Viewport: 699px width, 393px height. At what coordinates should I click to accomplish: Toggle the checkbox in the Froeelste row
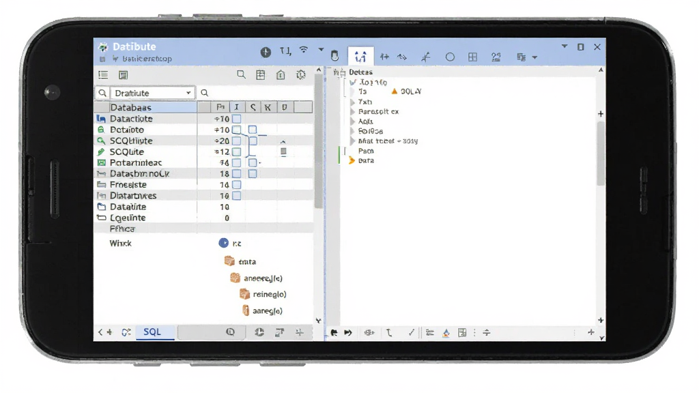[237, 185]
